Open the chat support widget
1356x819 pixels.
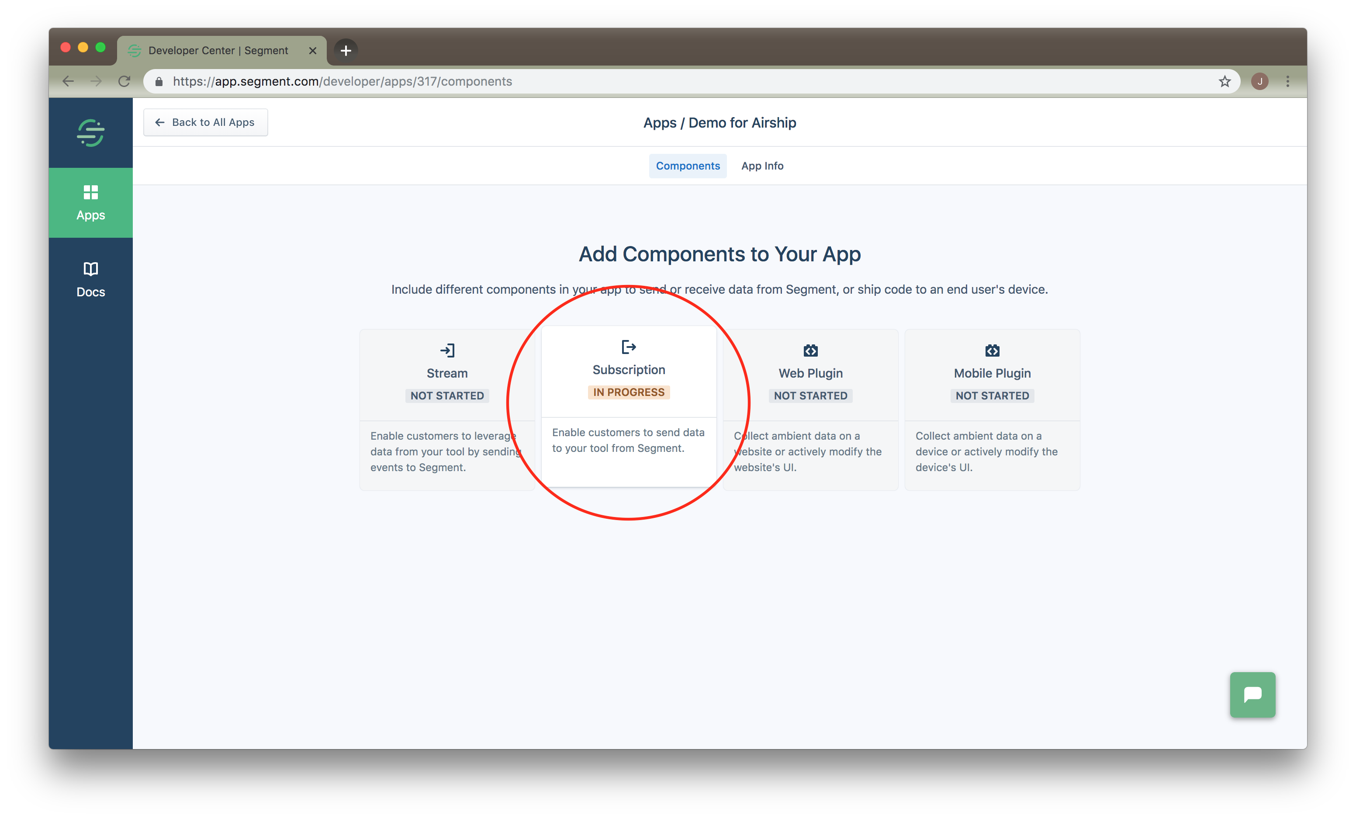pos(1252,694)
